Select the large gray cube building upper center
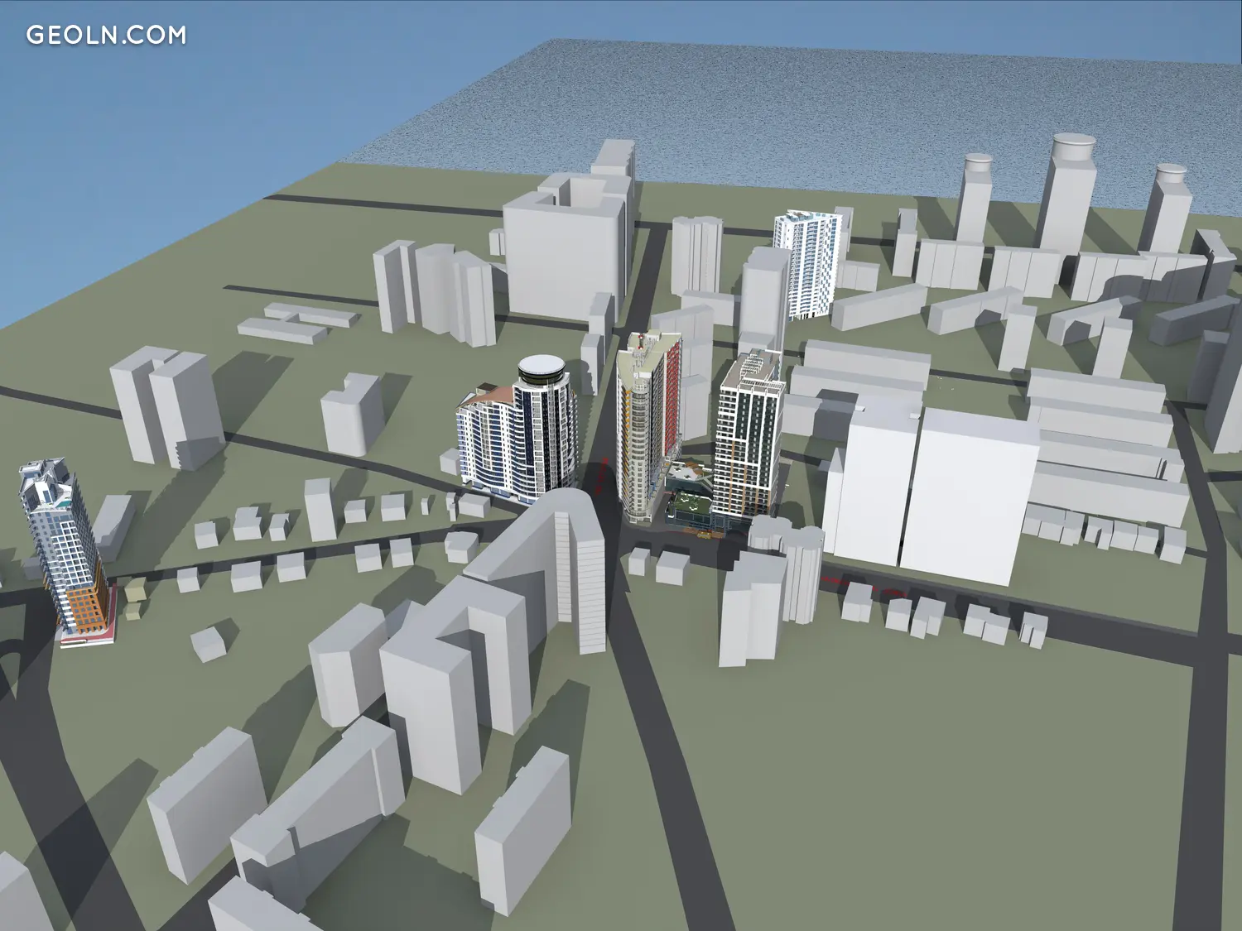 563,257
